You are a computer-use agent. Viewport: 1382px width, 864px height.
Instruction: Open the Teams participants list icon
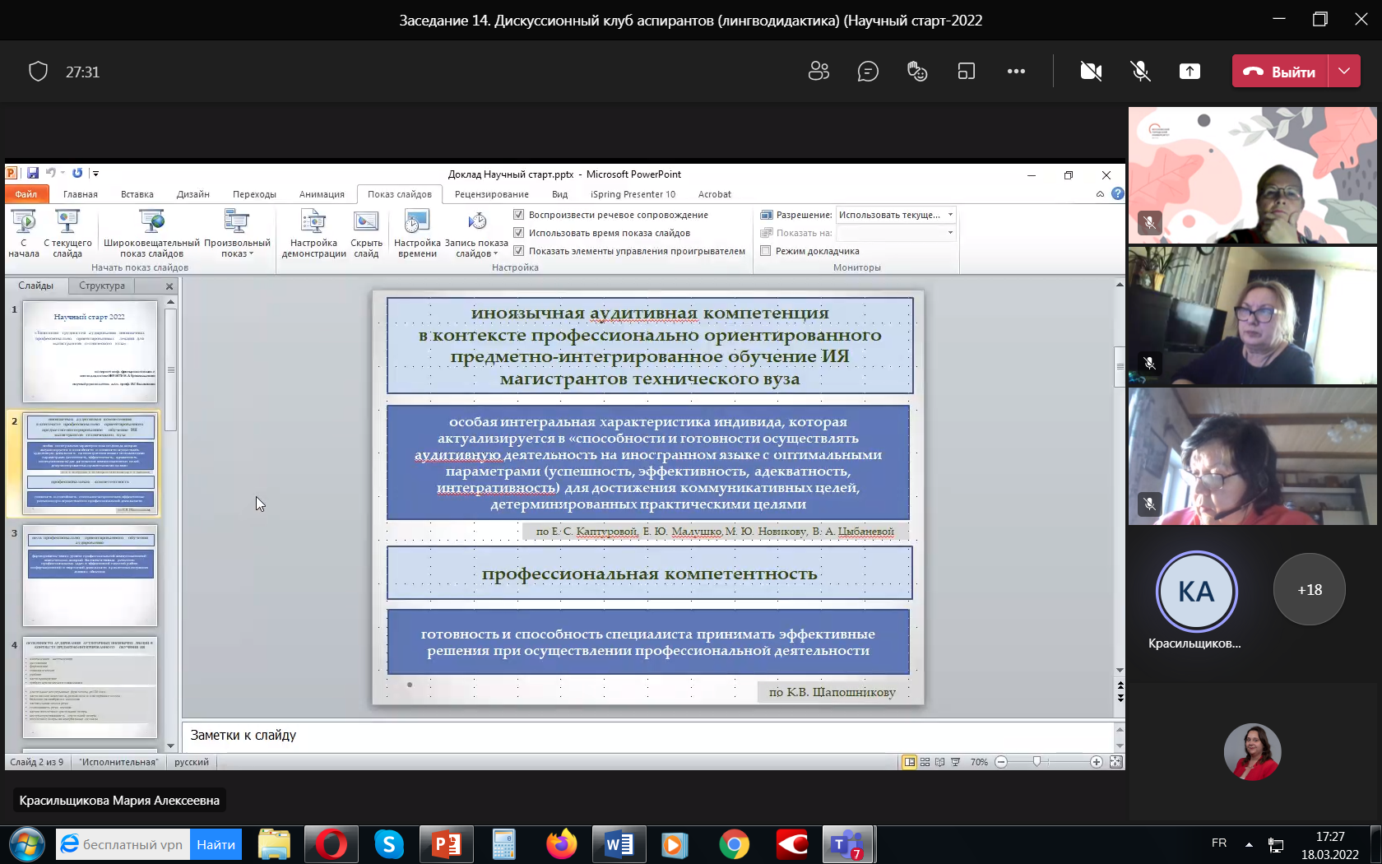(x=819, y=72)
